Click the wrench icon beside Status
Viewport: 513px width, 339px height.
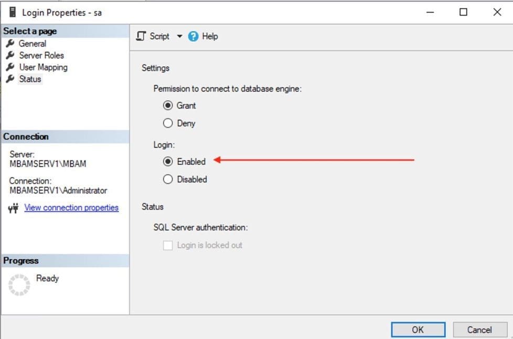coord(9,79)
